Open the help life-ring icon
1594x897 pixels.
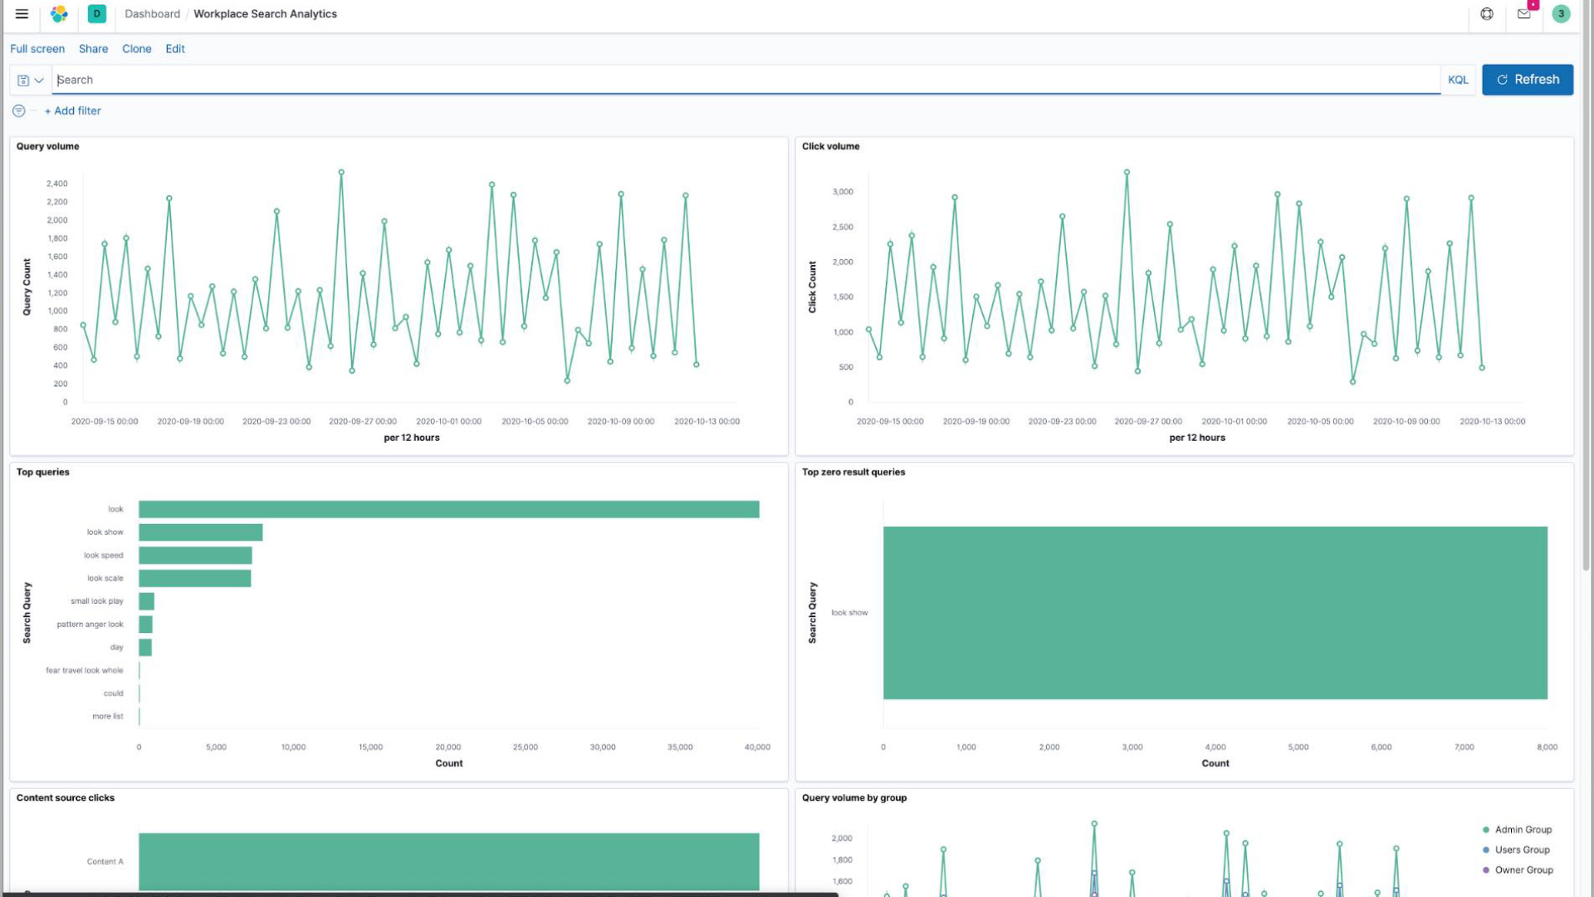(1486, 13)
